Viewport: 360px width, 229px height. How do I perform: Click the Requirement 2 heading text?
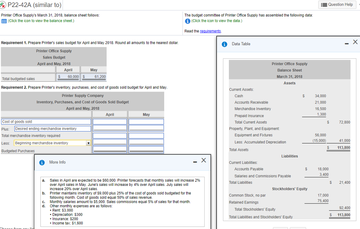14,87
